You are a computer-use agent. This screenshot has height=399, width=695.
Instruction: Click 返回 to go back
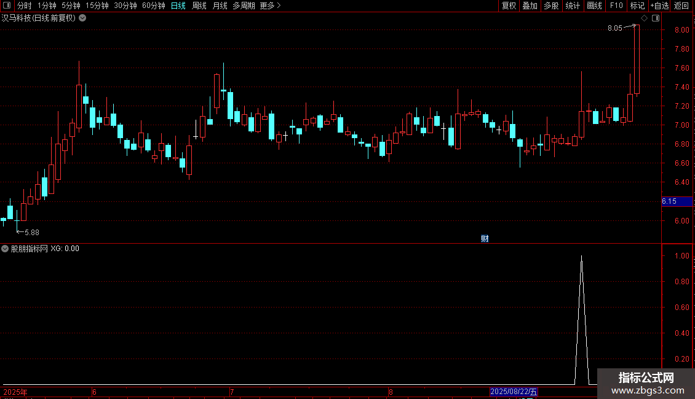point(681,6)
